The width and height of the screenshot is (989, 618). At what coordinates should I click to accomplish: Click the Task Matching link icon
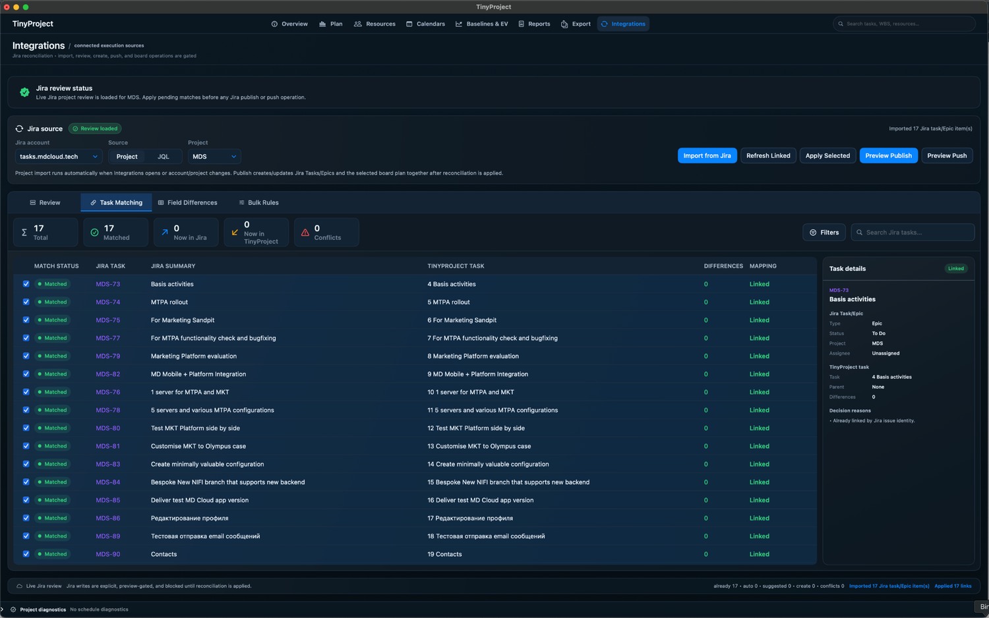click(93, 203)
